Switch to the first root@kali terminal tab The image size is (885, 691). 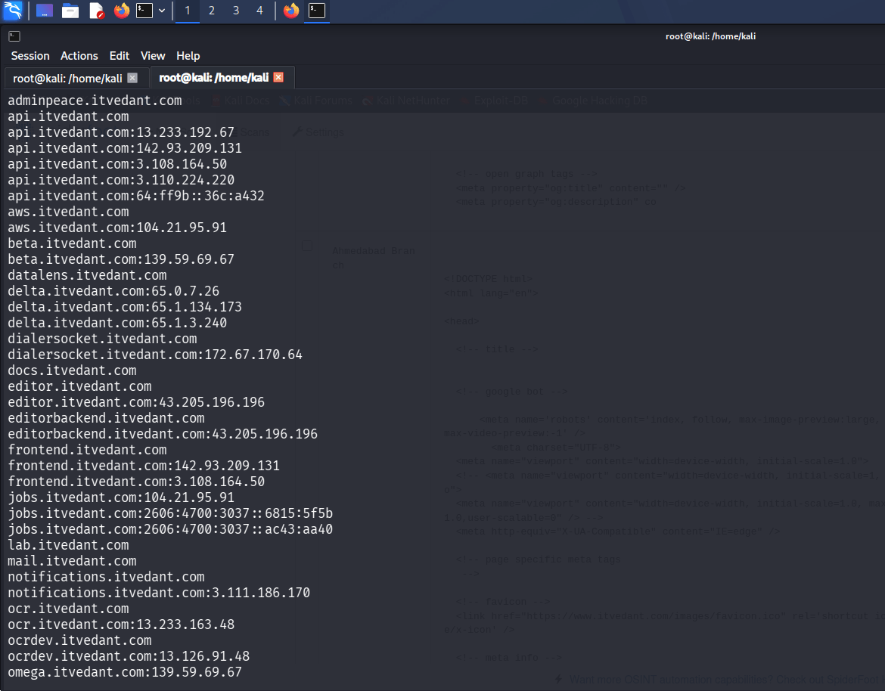(x=68, y=79)
